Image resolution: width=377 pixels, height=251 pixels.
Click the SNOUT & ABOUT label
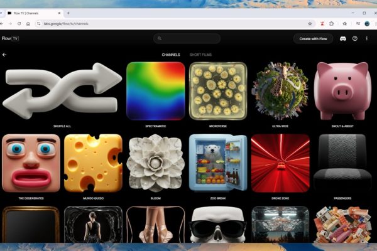tap(342, 126)
